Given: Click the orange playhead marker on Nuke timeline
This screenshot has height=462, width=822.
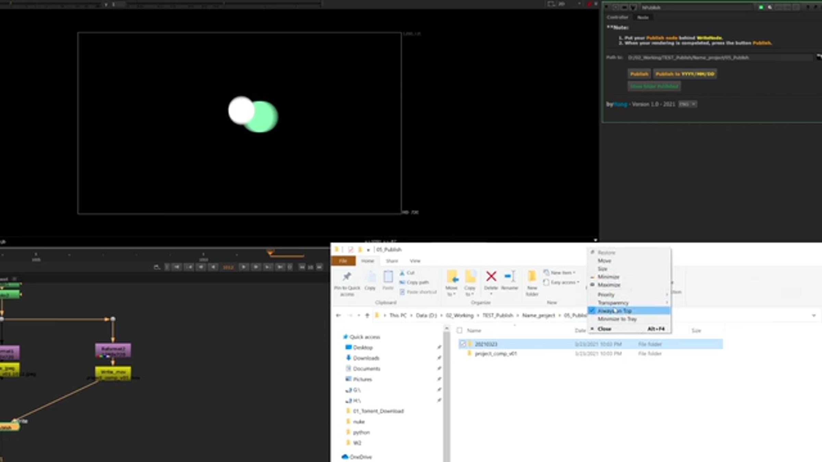Looking at the screenshot, I should point(270,253).
